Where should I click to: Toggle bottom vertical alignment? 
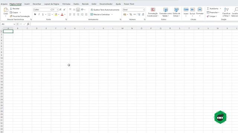coord(78,10)
